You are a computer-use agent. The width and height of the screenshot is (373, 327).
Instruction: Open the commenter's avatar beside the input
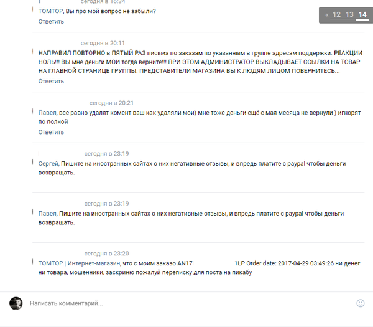click(16, 303)
